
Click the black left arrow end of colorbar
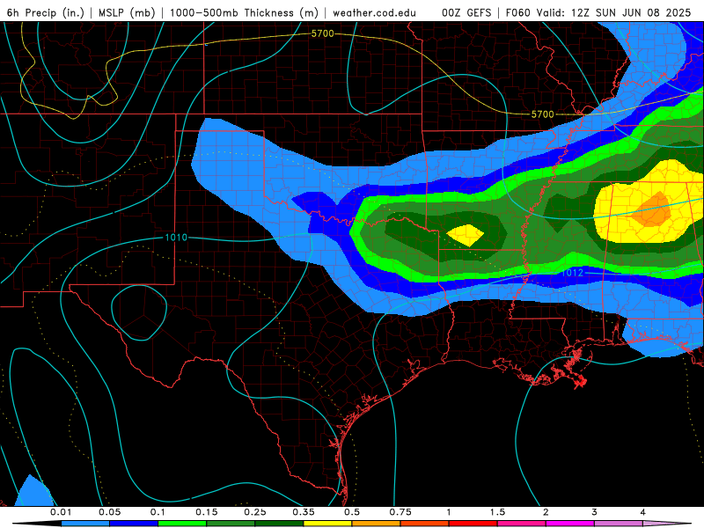pyautogui.click(x=37, y=524)
